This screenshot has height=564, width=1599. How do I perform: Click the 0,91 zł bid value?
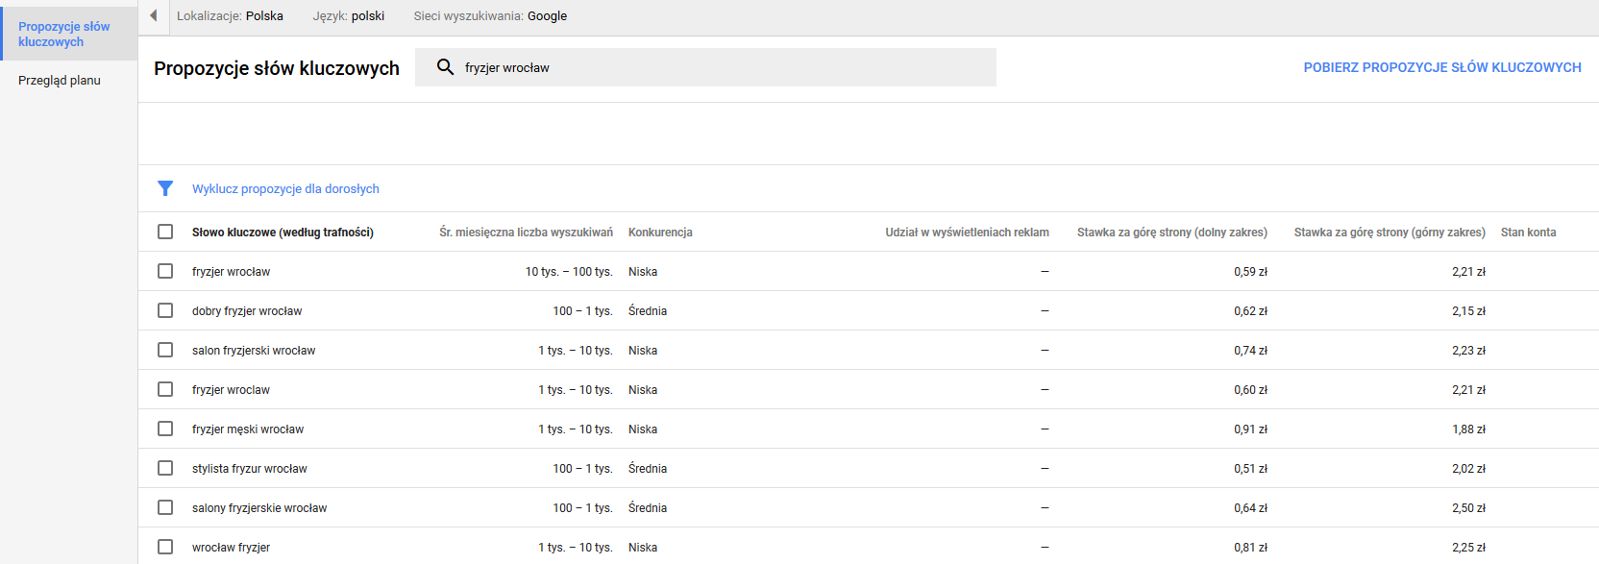click(1250, 429)
